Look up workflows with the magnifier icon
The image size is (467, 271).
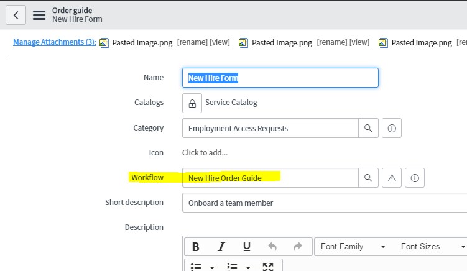coord(368,178)
